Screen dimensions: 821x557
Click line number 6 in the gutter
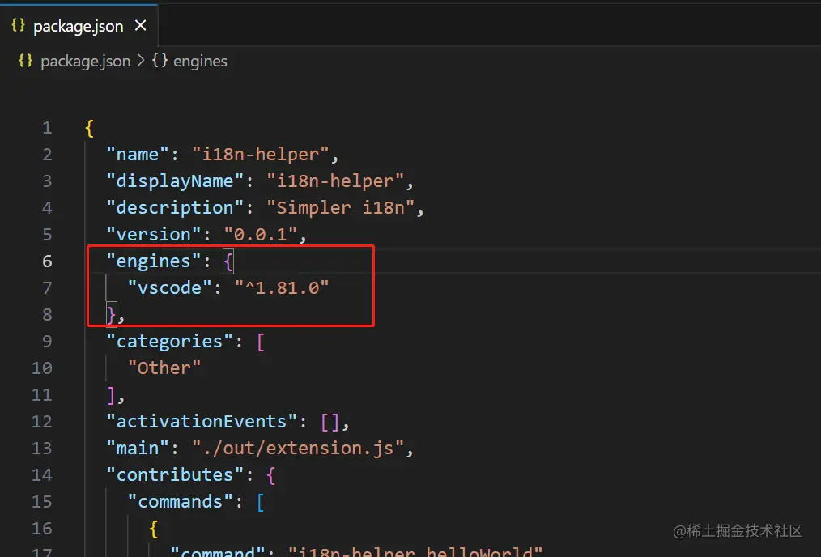tap(47, 261)
